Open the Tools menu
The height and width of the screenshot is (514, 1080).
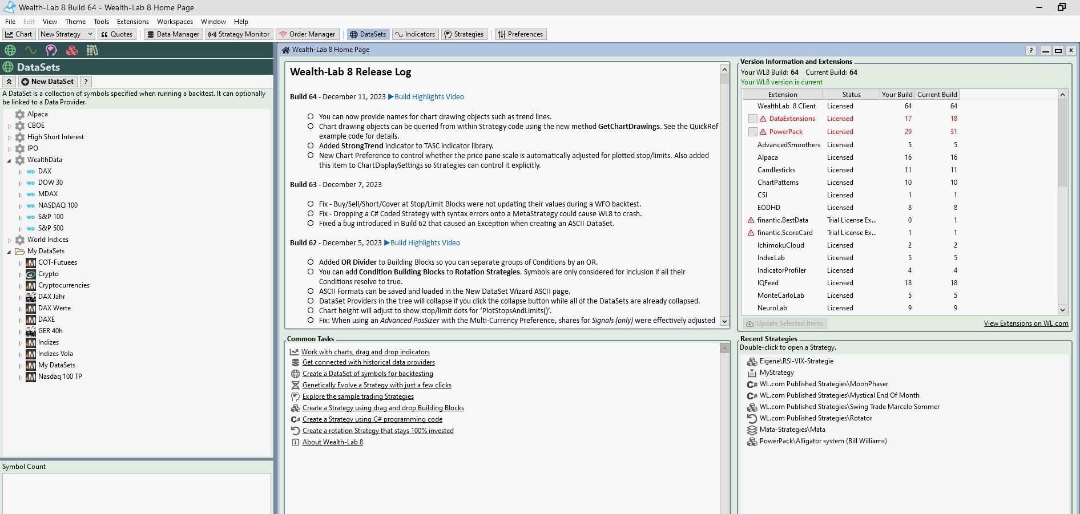[x=101, y=22]
